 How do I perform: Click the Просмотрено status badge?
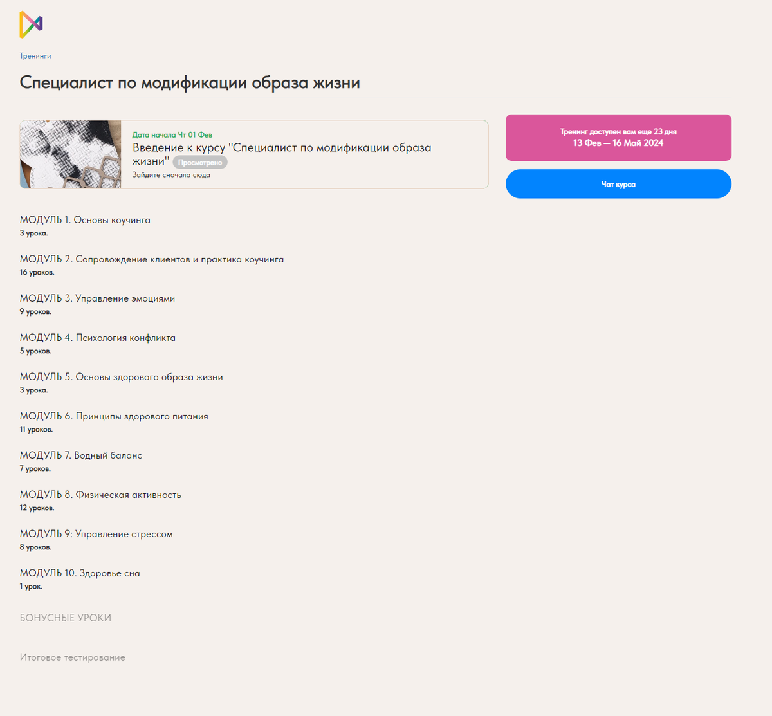click(x=200, y=163)
